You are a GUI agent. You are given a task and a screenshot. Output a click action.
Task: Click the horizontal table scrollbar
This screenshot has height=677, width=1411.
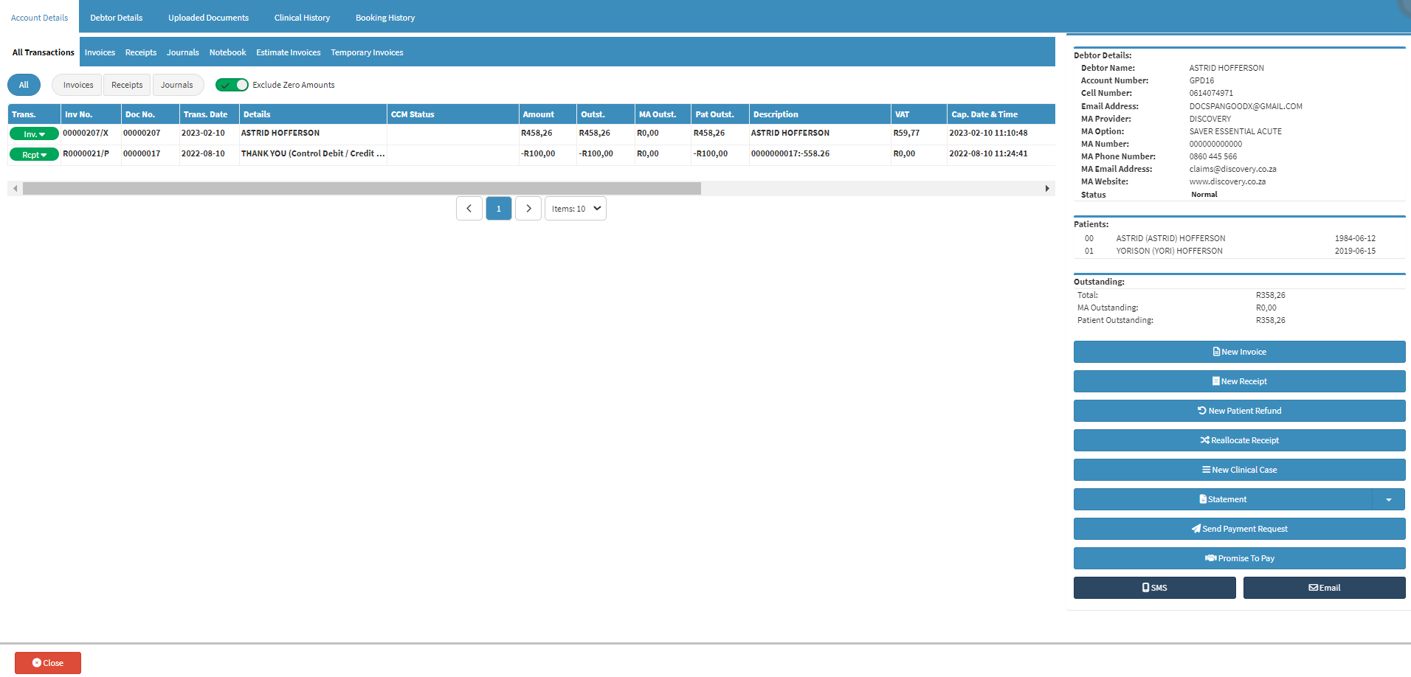362,189
